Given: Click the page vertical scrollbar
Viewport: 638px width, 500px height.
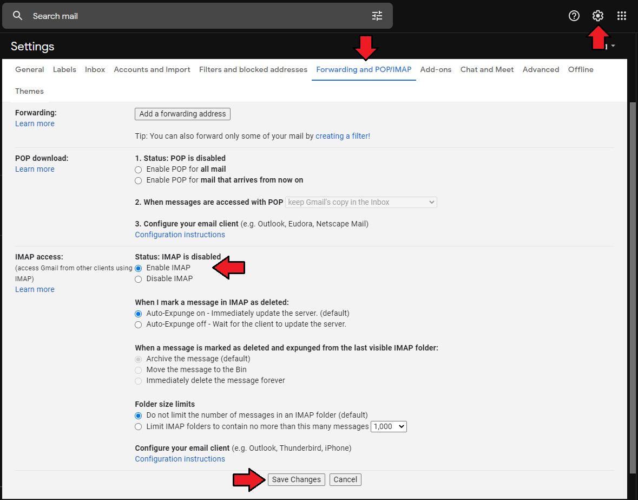Looking at the screenshot, I should coord(632,287).
